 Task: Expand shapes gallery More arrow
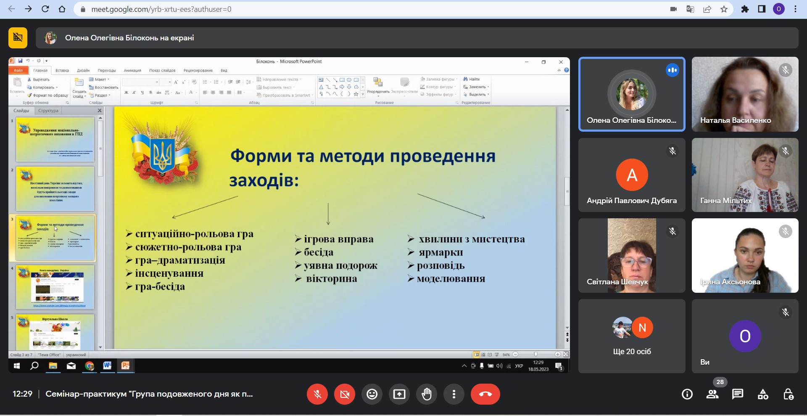click(x=363, y=95)
